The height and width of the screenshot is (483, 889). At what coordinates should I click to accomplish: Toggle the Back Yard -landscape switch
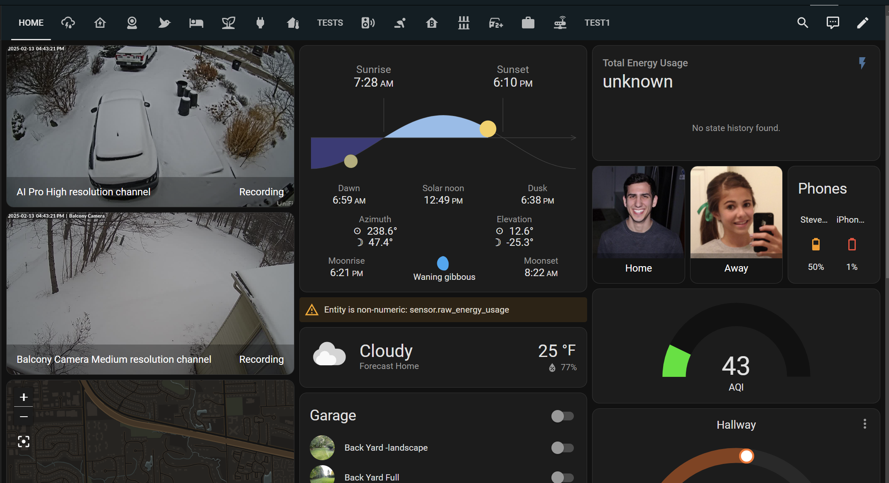(x=563, y=448)
